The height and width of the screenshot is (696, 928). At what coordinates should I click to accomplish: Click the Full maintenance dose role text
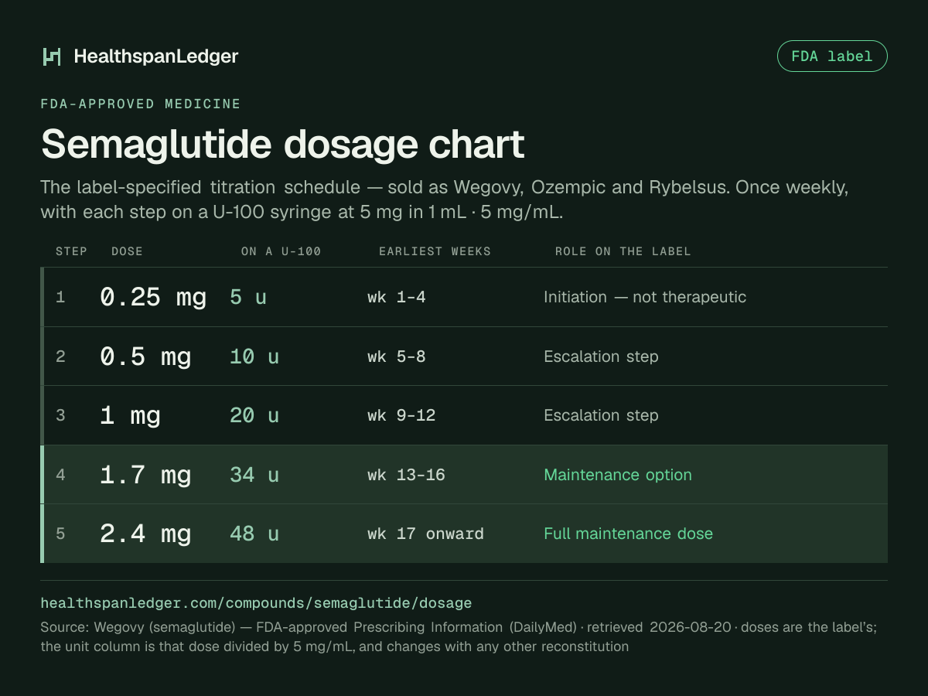click(628, 534)
